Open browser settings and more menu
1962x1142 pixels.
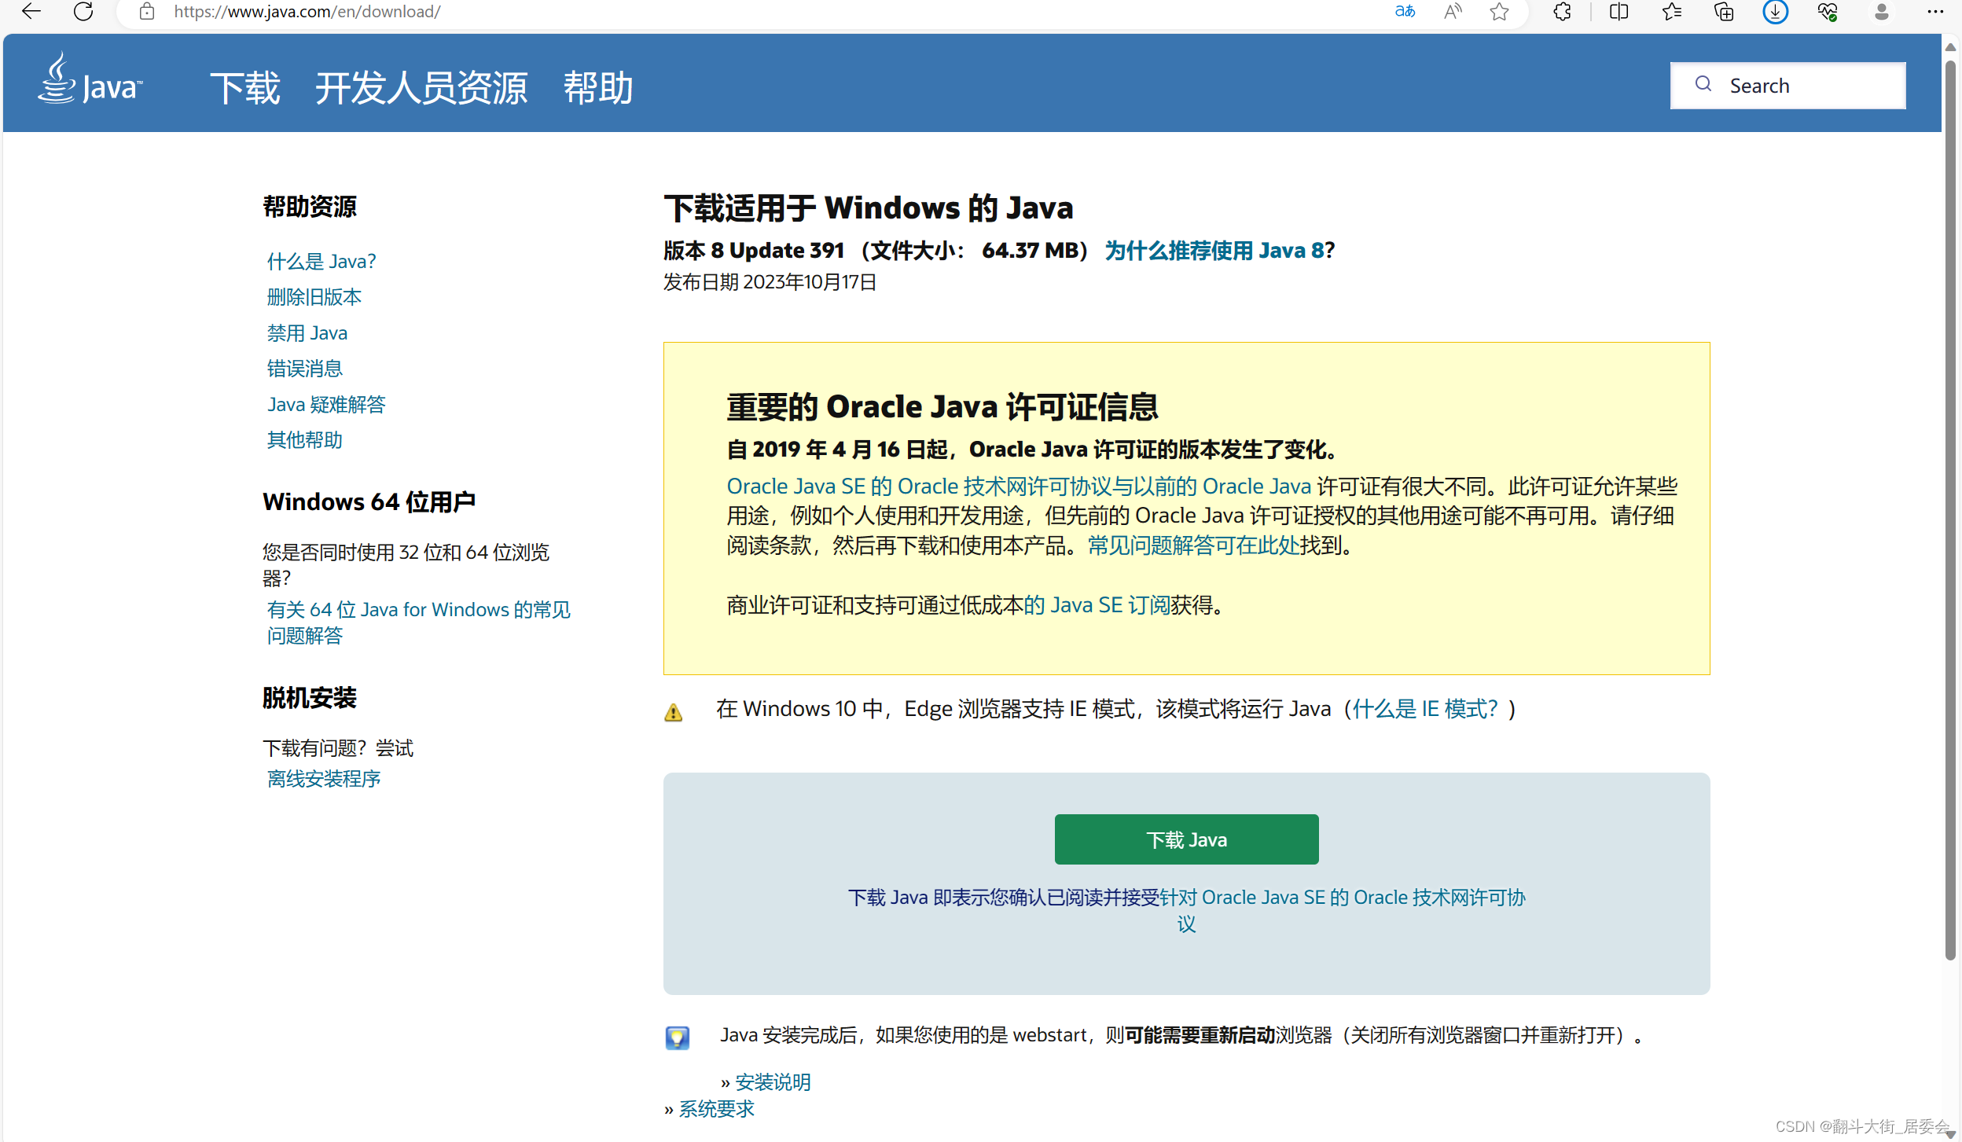coord(1935,12)
